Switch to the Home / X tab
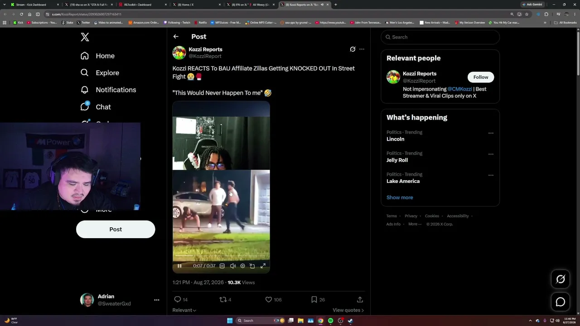 tap(196, 5)
